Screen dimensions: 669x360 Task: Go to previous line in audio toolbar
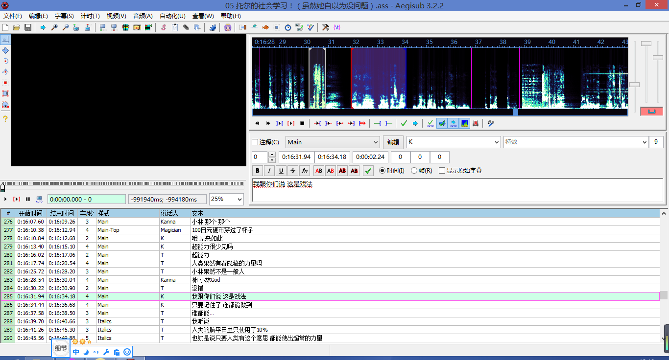[x=257, y=123]
